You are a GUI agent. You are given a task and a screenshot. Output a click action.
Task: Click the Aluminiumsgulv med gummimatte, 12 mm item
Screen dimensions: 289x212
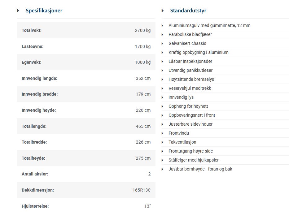[x=209, y=26]
